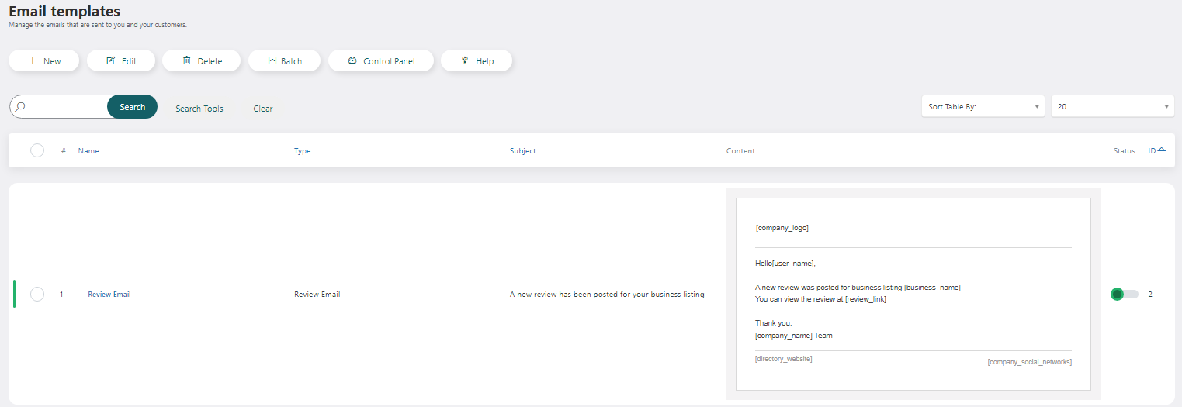Select the Review Email row checkbox

[37, 295]
